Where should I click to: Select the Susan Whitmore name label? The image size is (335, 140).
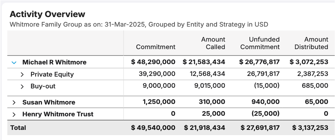coord(49,102)
